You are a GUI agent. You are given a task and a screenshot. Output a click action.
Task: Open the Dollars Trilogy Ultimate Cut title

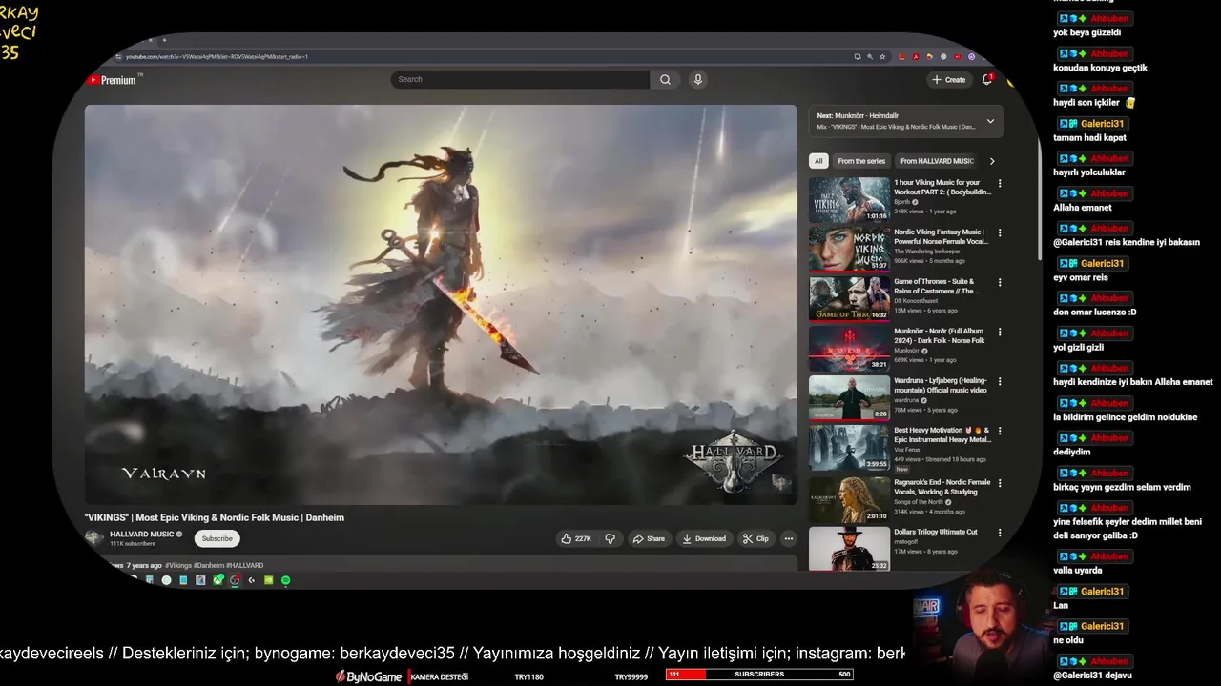(x=936, y=532)
